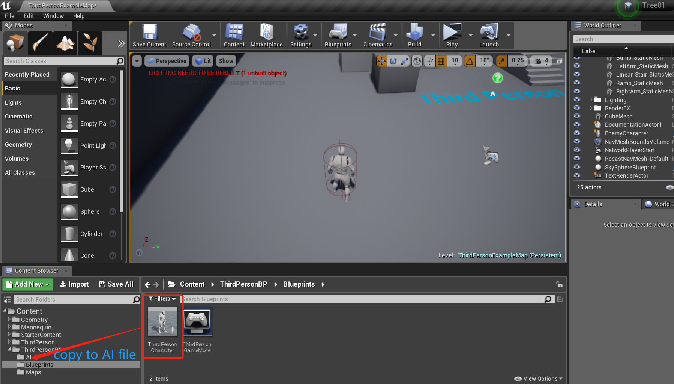
Task: Click the Save All button
Action: click(117, 284)
